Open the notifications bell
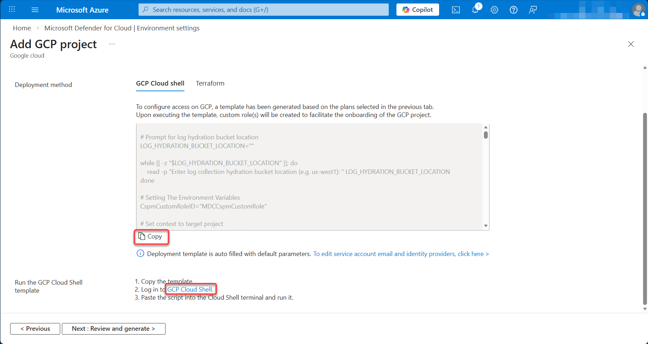 pyautogui.click(x=475, y=10)
